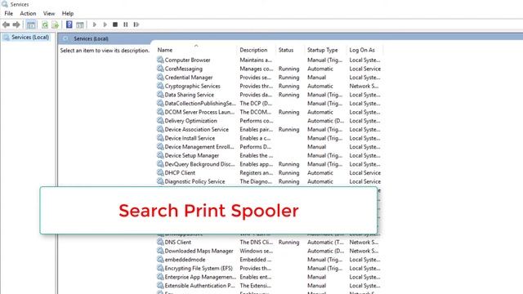Screen dimensions: 523x294
Task: Select the Device Association Service name
Action: [x=196, y=129]
